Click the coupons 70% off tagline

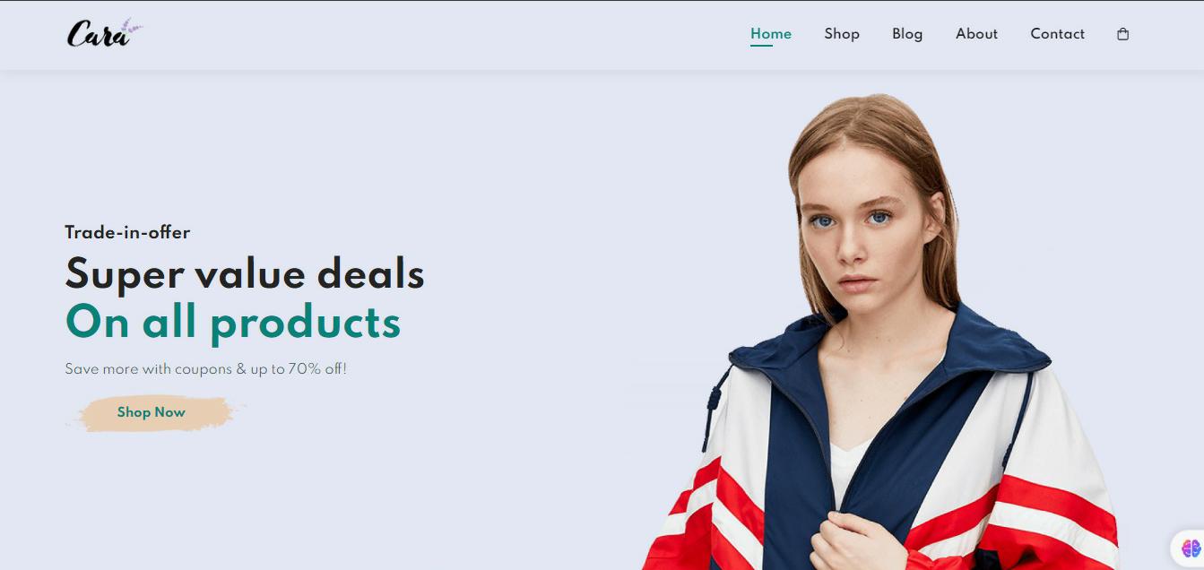point(205,369)
